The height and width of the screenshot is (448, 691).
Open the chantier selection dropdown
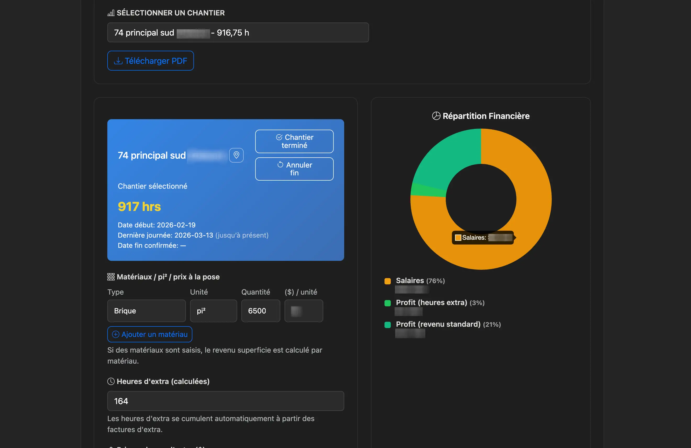(x=238, y=32)
